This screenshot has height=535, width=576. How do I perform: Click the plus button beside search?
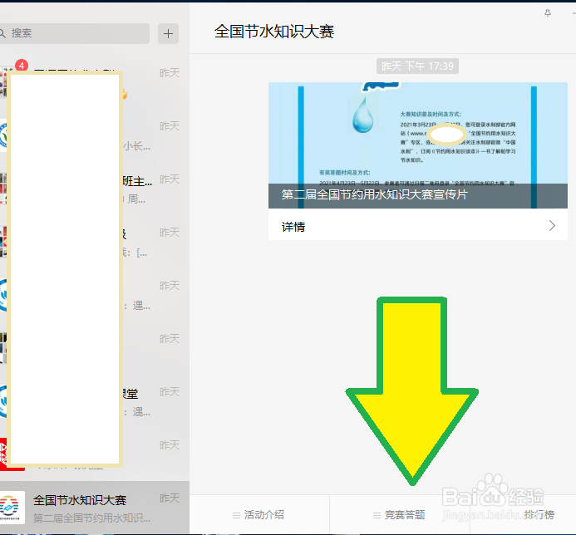[x=168, y=34]
